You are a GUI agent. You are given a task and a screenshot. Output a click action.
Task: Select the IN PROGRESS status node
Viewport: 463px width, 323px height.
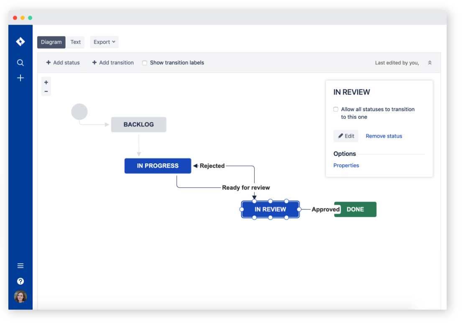click(x=158, y=166)
